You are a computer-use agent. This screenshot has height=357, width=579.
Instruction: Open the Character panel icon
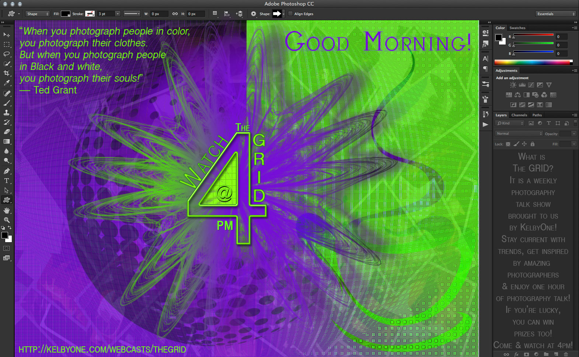(485, 59)
